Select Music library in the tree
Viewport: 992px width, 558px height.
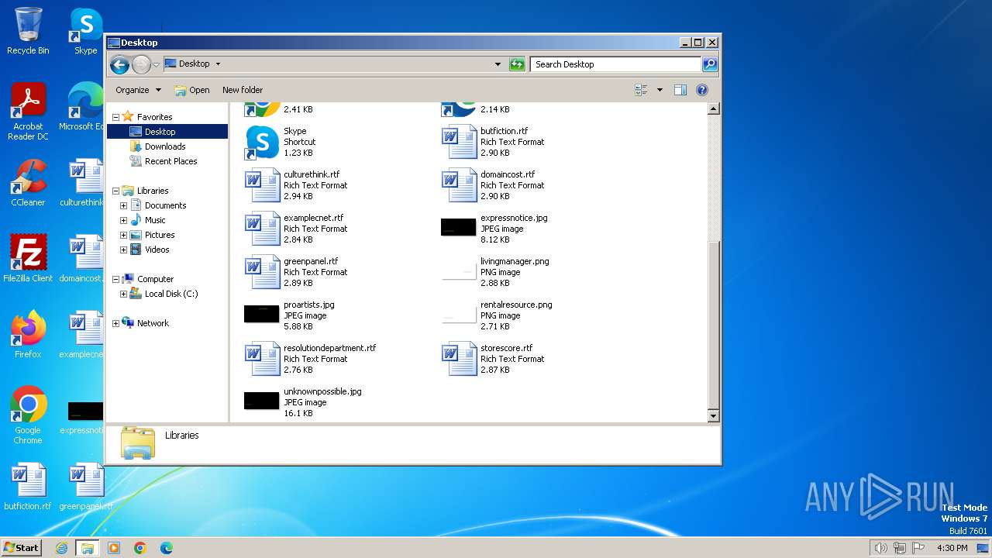click(154, 220)
